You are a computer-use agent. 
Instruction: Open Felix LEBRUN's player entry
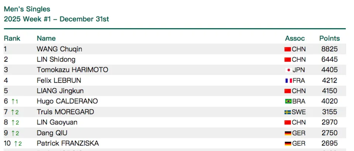pos(59,80)
